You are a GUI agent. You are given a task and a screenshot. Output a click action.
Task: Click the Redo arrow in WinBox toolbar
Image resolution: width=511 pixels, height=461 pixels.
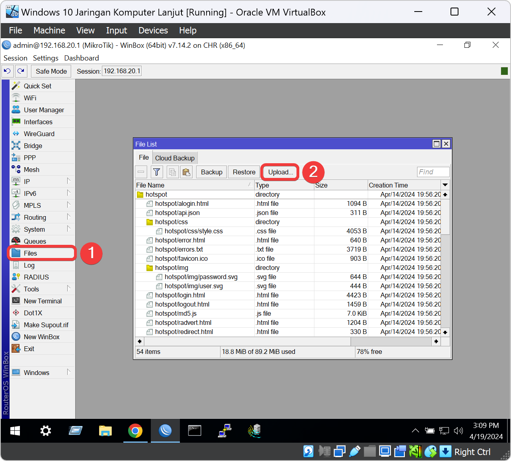coord(21,71)
